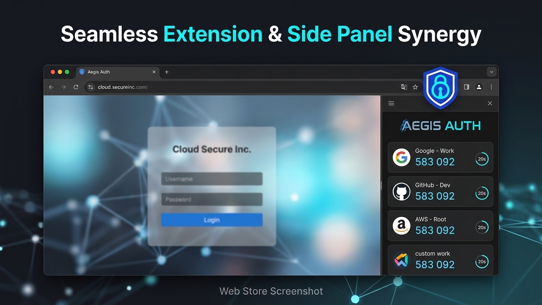This screenshot has height=305, width=542.
Task: Click the Username input field
Action: click(x=212, y=179)
